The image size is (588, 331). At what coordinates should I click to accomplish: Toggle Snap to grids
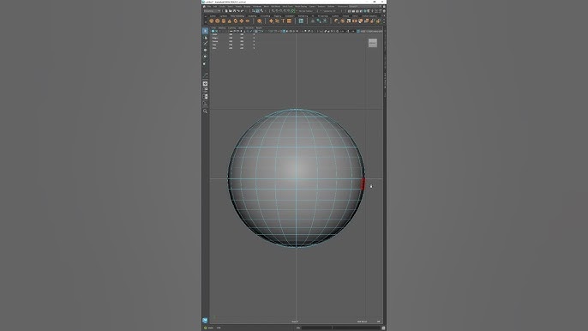(x=273, y=11)
